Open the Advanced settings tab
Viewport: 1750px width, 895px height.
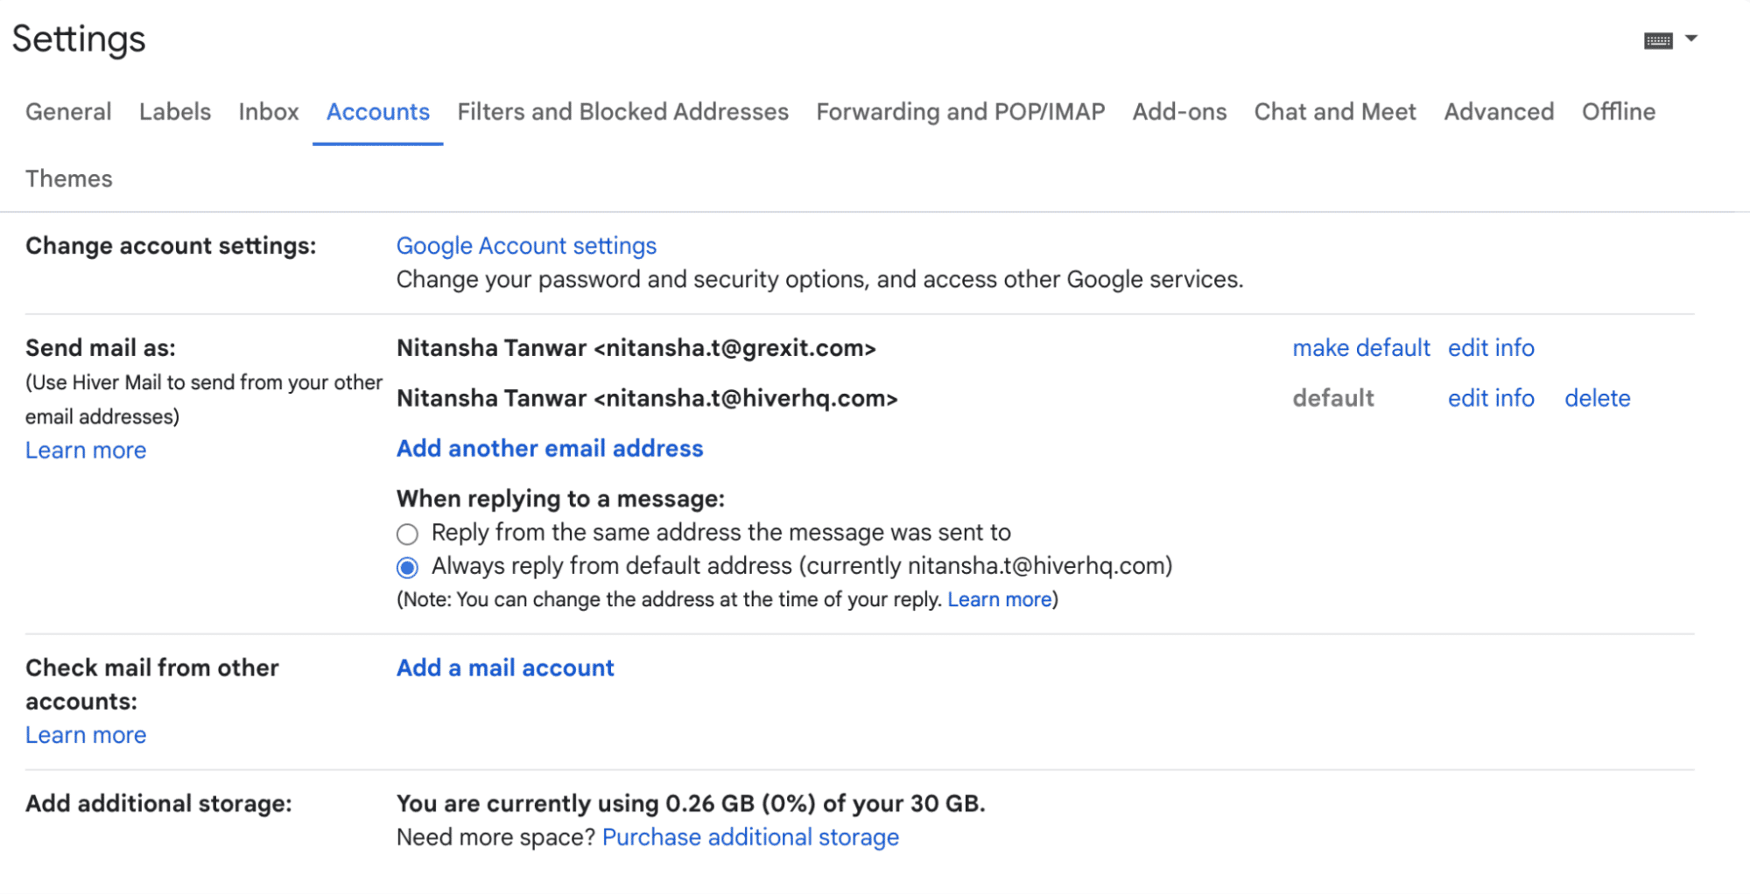(1498, 112)
